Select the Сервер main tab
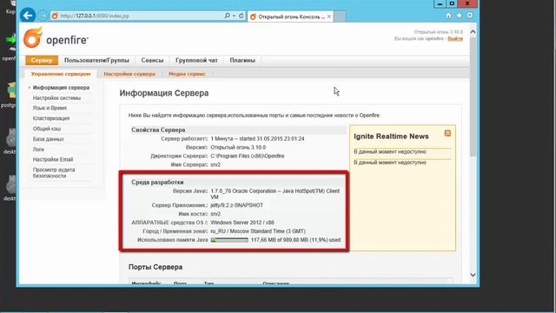 (x=42, y=60)
